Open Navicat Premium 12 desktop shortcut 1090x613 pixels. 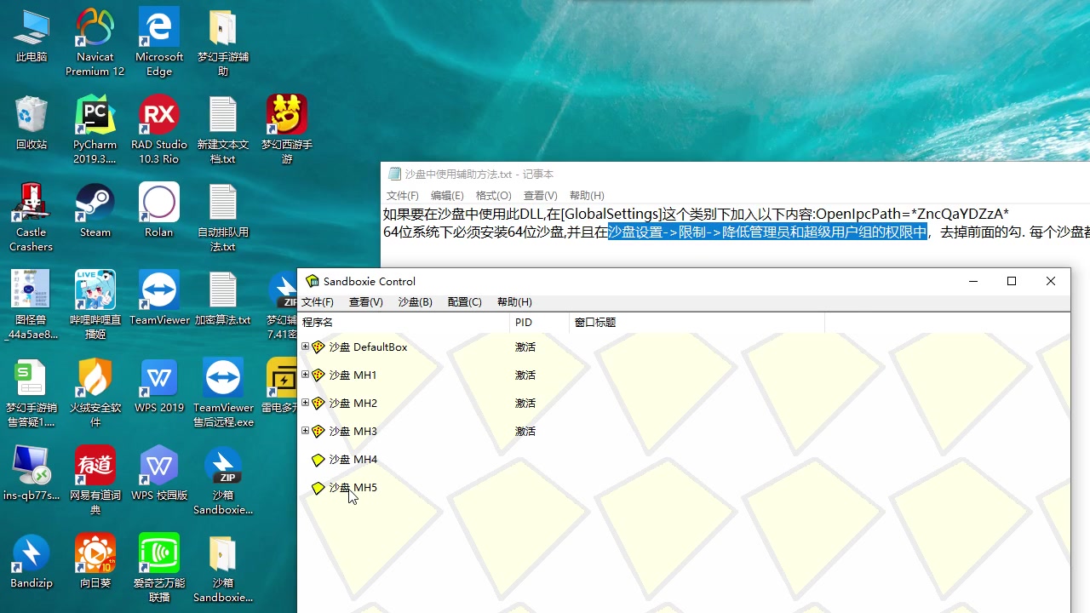[95, 43]
